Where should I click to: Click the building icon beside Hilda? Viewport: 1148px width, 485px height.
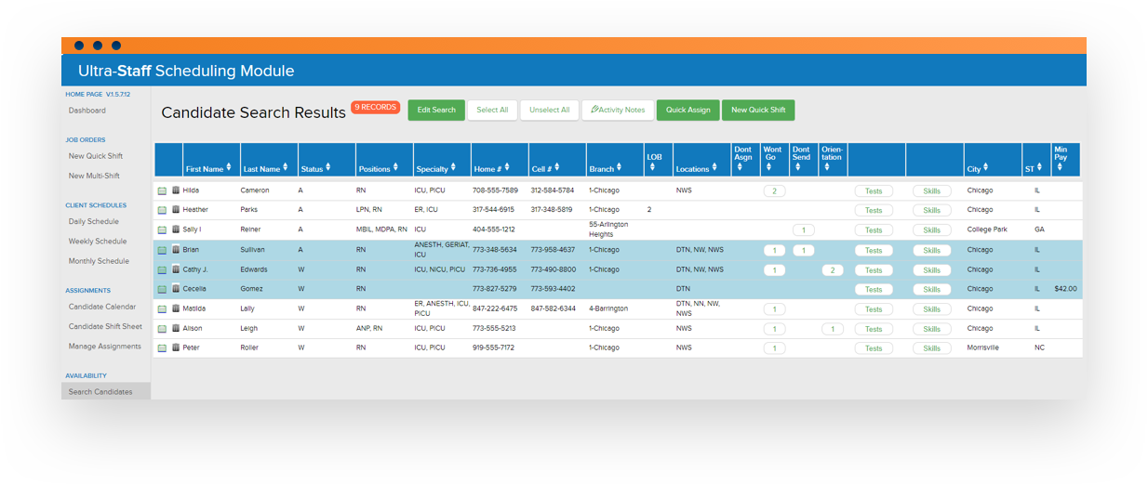(176, 190)
